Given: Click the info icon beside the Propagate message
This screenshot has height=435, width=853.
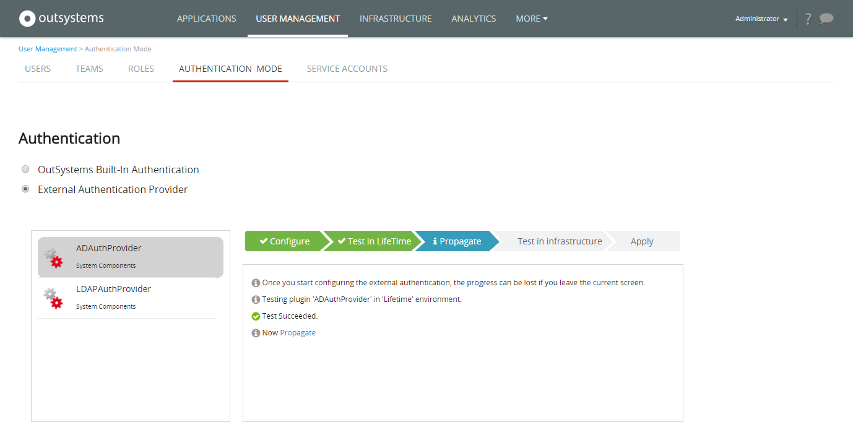Looking at the screenshot, I should point(256,332).
